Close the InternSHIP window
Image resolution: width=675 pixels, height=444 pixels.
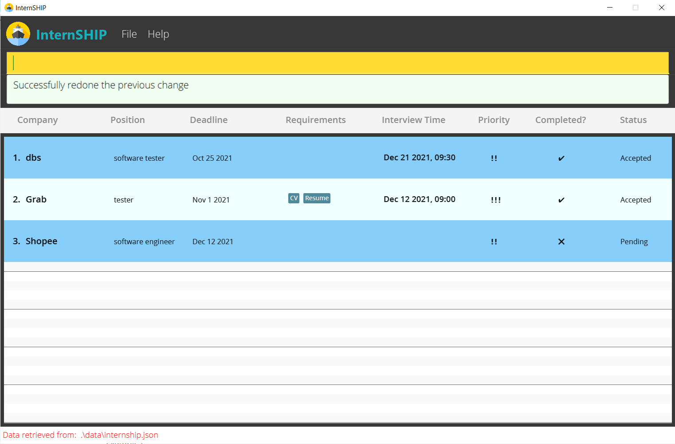point(662,8)
